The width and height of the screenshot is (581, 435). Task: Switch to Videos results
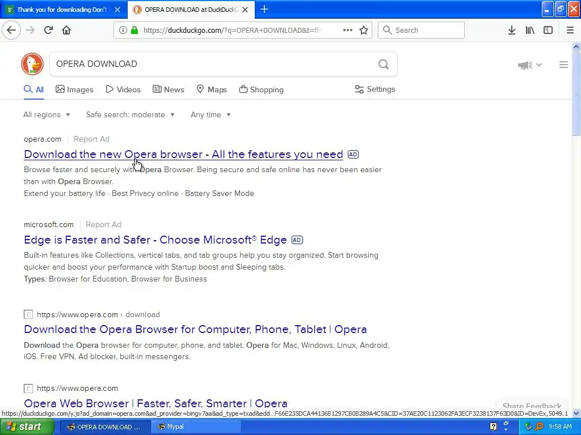[123, 89]
